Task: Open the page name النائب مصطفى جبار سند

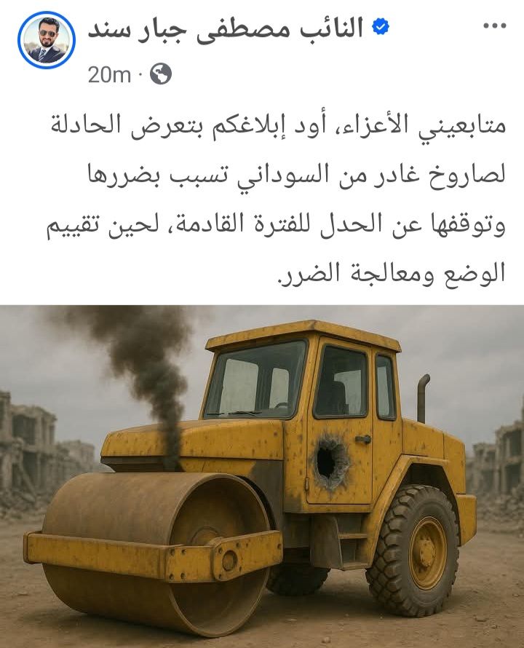Action: click(225, 29)
